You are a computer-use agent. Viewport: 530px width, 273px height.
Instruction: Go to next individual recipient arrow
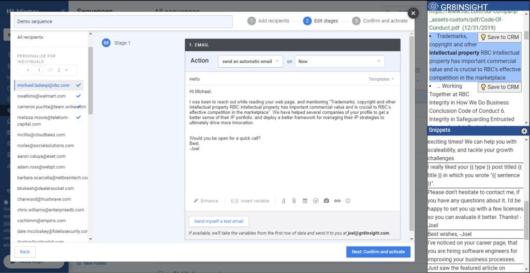tap(67, 70)
